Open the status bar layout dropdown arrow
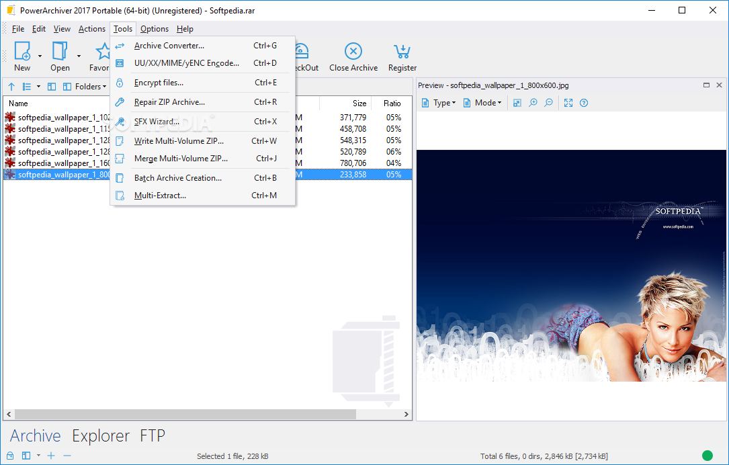 click(x=38, y=456)
